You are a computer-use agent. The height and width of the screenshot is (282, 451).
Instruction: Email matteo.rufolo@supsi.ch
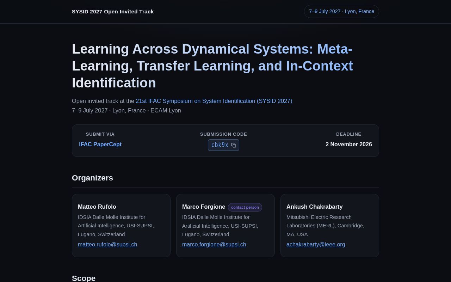[x=107, y=245]
